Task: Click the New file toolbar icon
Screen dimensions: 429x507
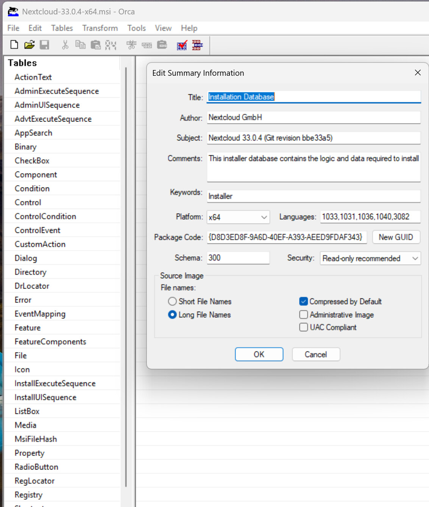Action: tap(14, 45)
